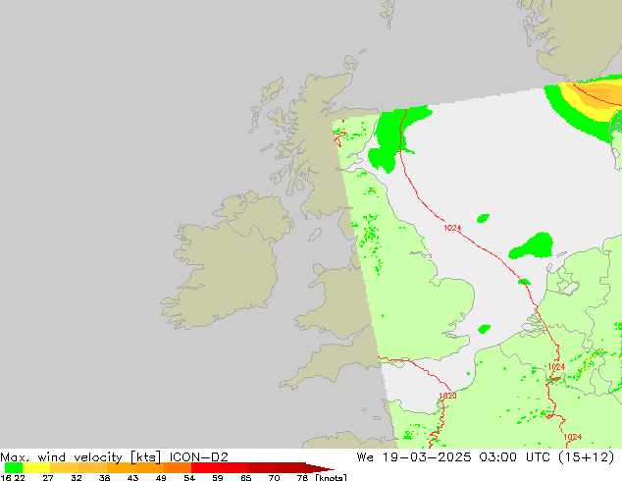Click the yellow 22–27 knots legend swatch
622x481 pixels.
36,468
